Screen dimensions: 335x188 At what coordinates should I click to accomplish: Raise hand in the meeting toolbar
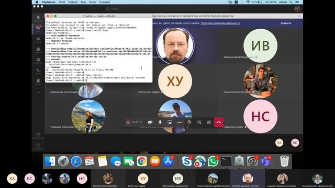pos(189,122)
